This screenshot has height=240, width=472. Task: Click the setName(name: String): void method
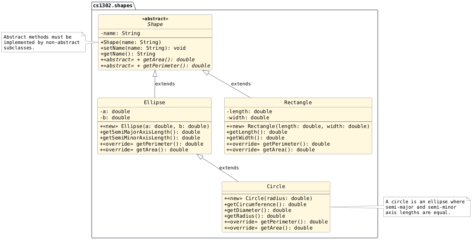pos(143,48)
